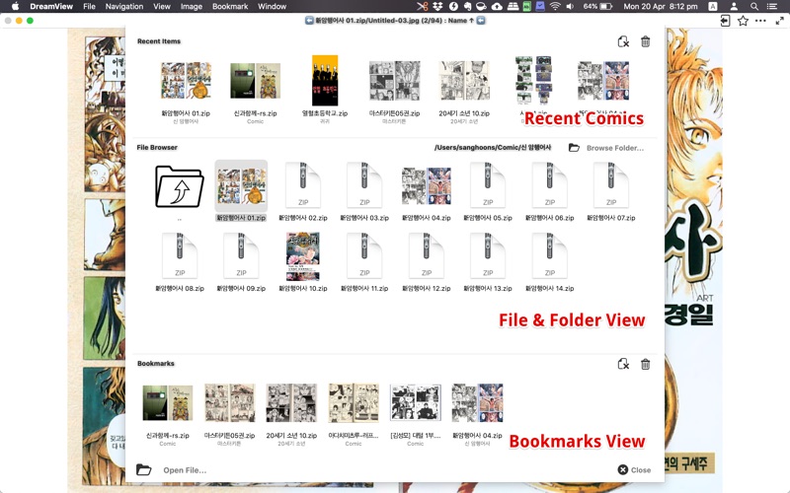Open bookmark 마스터키튼05권.zip
Screen dimensions: 790x493
230,403
